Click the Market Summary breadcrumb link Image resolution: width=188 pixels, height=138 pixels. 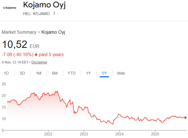19,32
